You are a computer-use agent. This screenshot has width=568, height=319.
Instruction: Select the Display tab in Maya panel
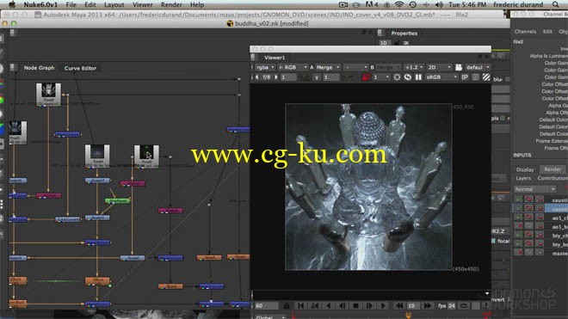pos(525,169)
